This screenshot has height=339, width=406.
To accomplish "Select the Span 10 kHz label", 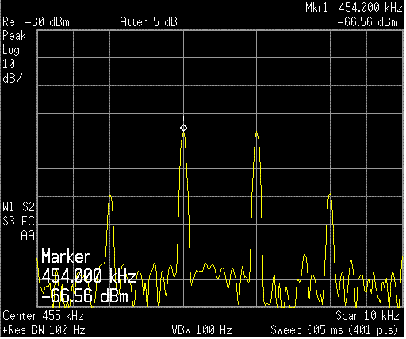I will (367, 316).
